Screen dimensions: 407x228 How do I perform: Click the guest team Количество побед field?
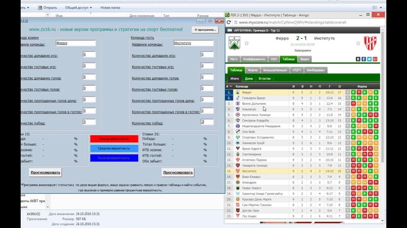pyautogui.click(x=207, y=122)
